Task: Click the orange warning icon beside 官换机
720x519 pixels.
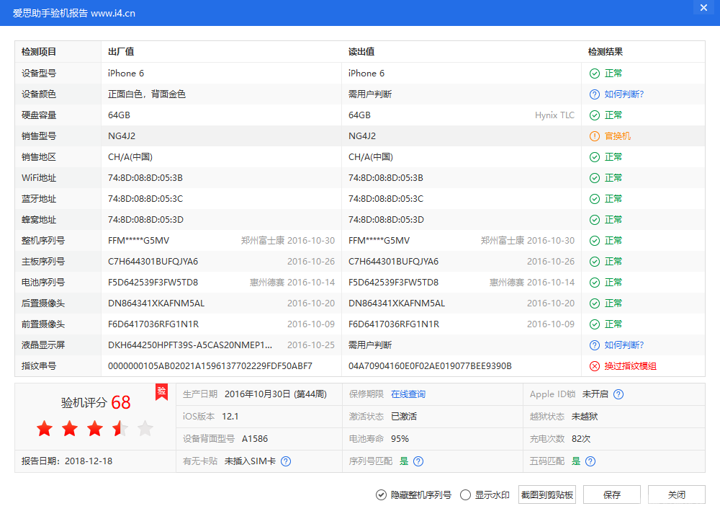Action: click(594, 136)
